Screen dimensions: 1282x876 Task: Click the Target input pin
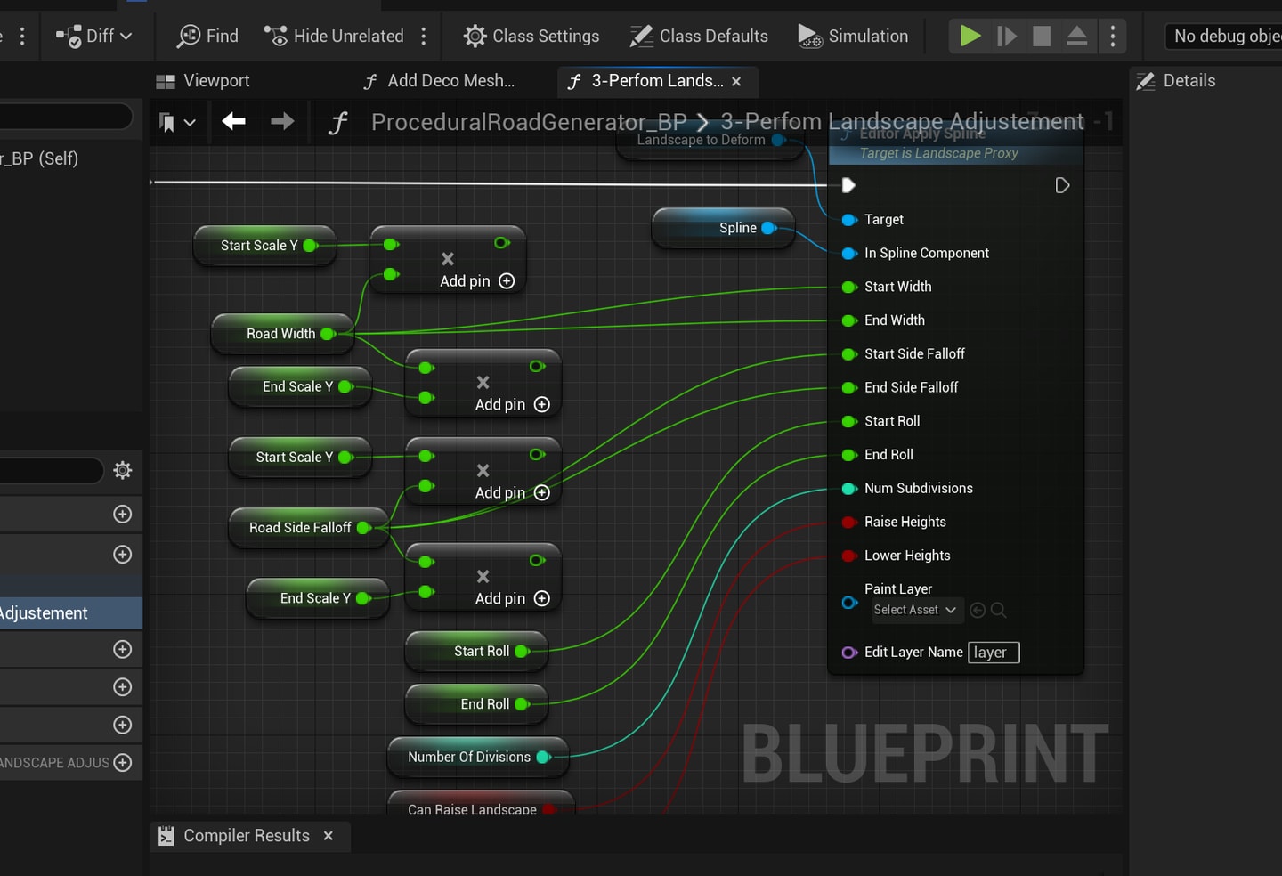tap(849, 220)
